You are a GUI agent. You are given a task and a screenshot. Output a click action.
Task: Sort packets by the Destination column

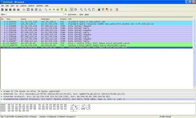tap(50, 19)
